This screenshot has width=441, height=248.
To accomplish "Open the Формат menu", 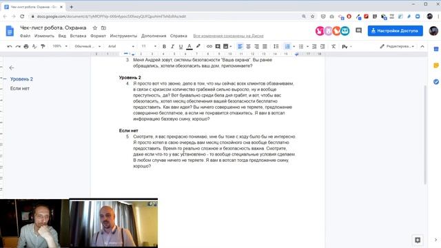I will click(x=98, y=36).
